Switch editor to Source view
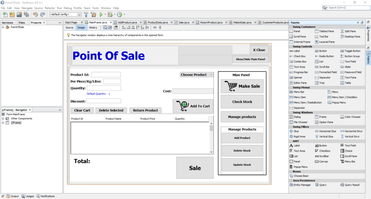This screenshot has width=371, height=199. click(70, 27)
